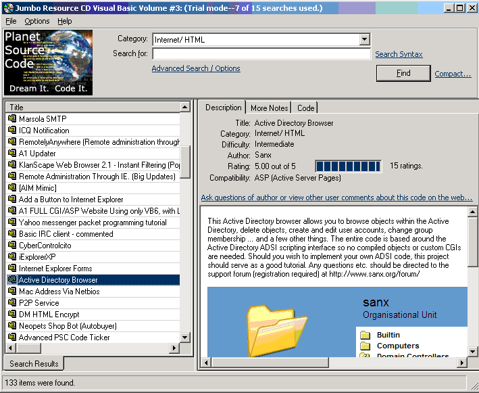Click in the Search for text field

point(261,53)
